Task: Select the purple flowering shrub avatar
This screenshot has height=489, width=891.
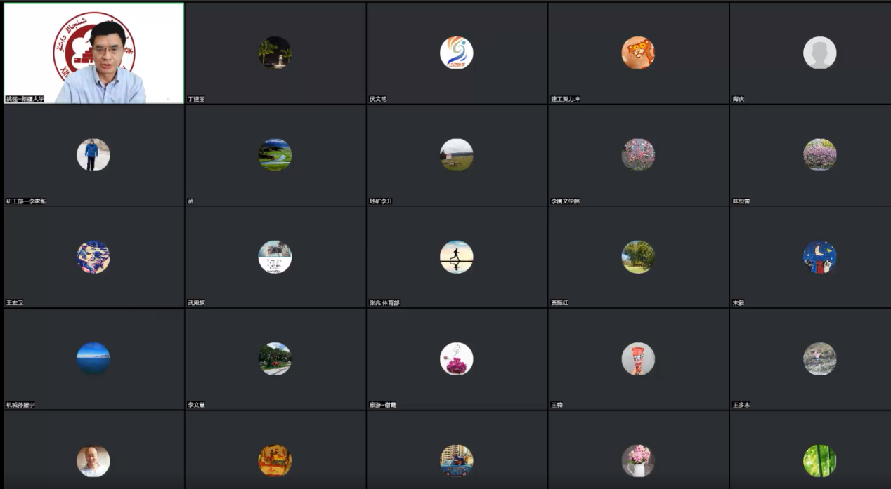Action: tap(820, 155)
